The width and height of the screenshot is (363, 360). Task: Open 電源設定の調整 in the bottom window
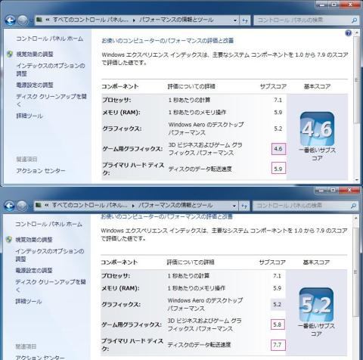point(34,271)
